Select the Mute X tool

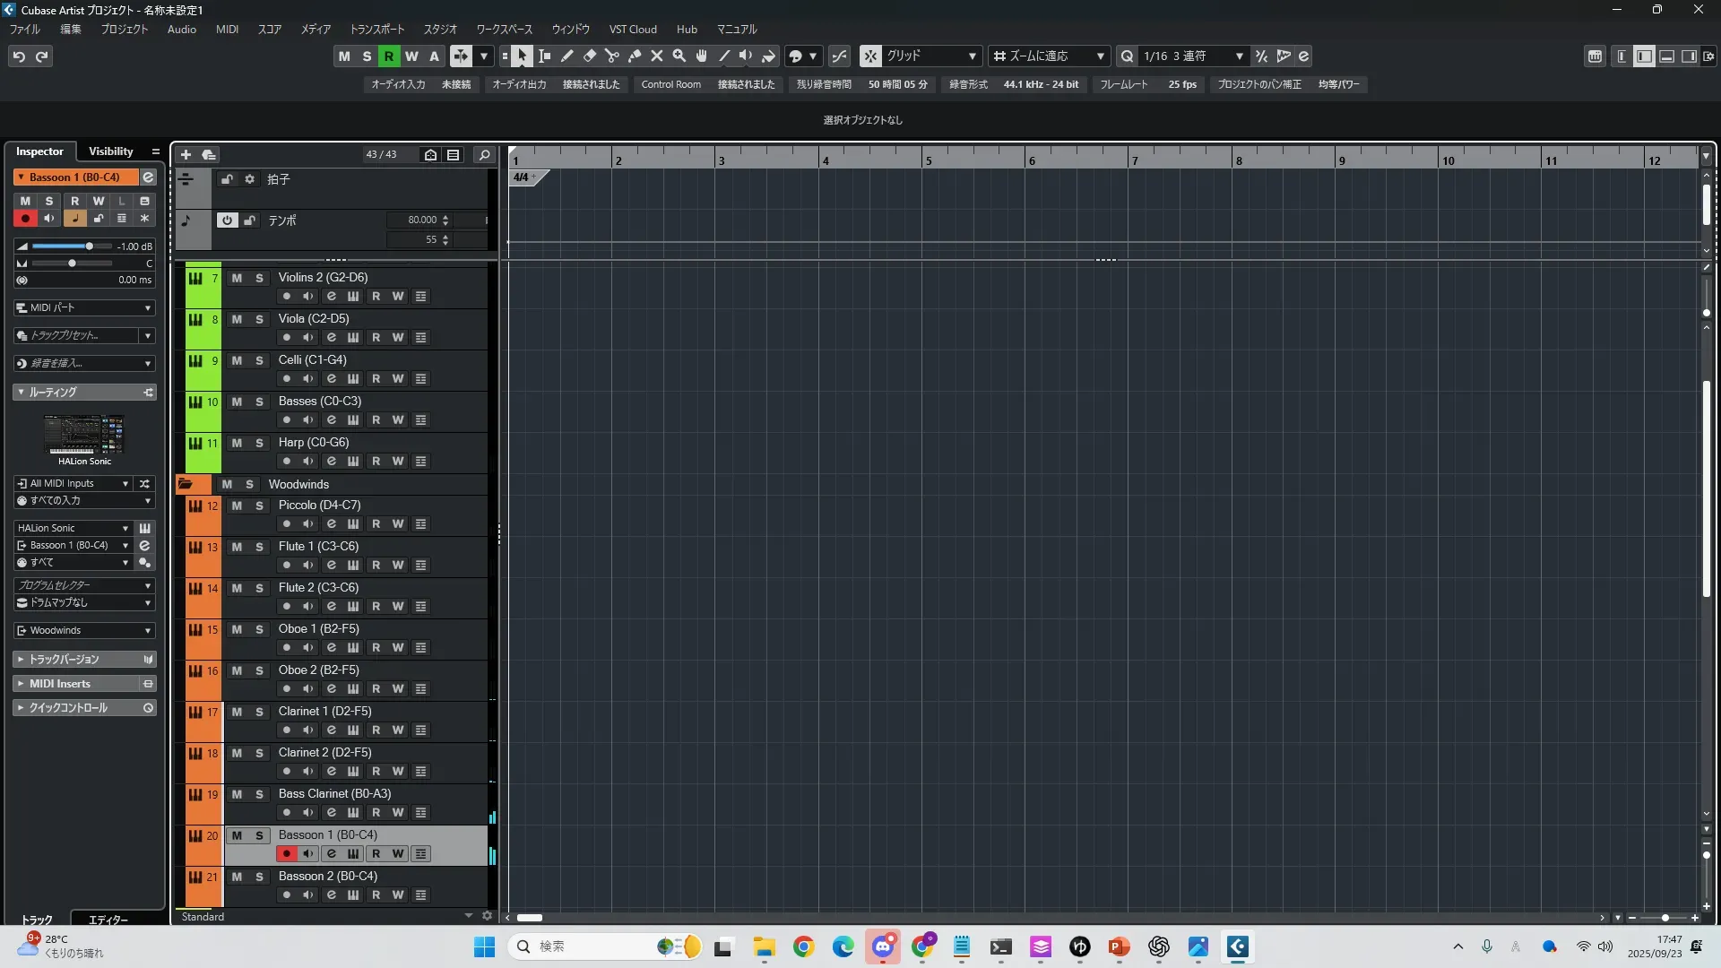click(657, 56)
